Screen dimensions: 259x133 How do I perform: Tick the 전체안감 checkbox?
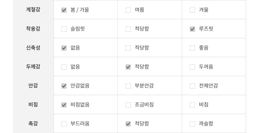coord(192,86)
